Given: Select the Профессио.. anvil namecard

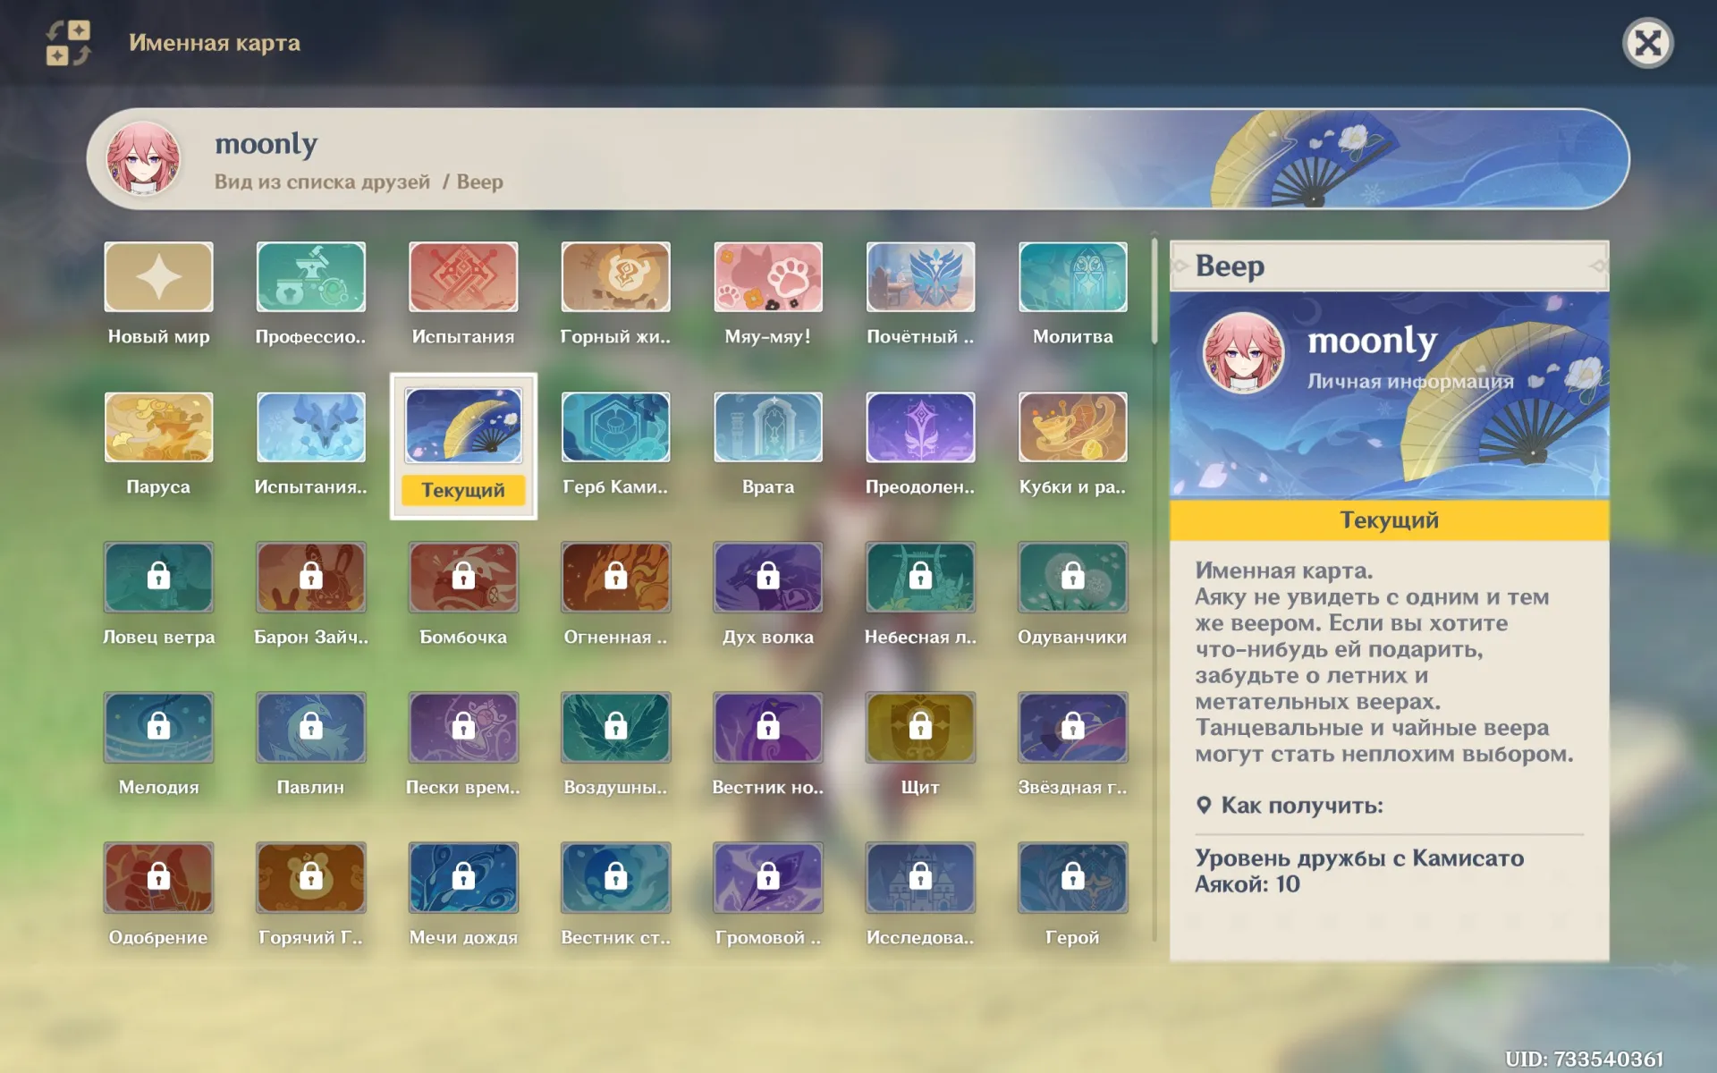Looking at the screenshot, I should pos(311,277).
